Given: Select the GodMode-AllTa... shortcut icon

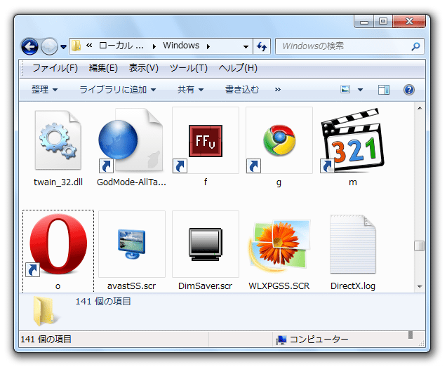Looking at the screenshot, I should (x=131, y=140).
